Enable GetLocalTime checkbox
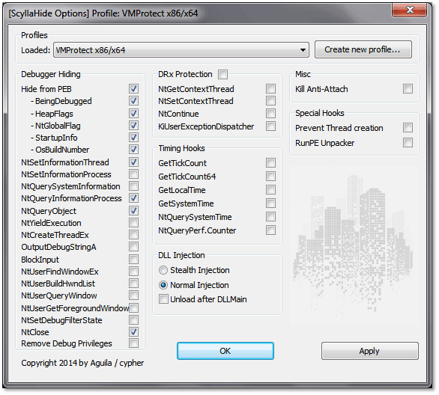The width and height of the screenshot is (439, 395). point(270,190)
